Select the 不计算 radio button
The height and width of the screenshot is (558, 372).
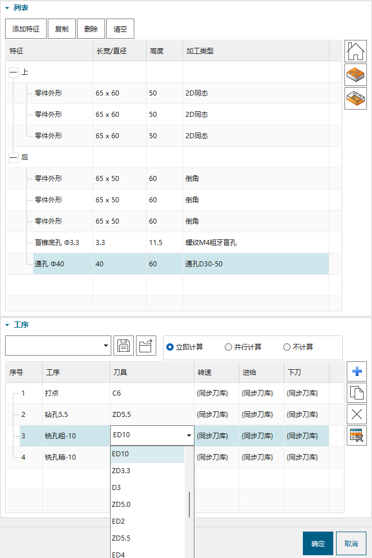[x=287, y=347]
